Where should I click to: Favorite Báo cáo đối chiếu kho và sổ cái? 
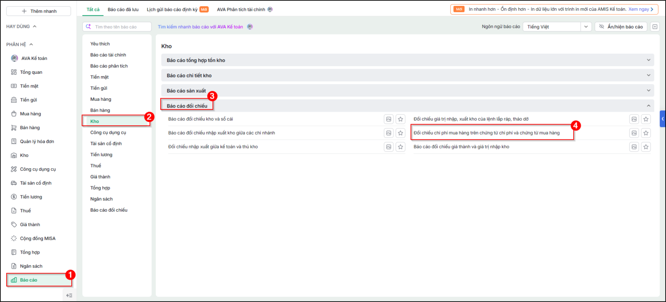pyautogui.click(x=400, y=119)
